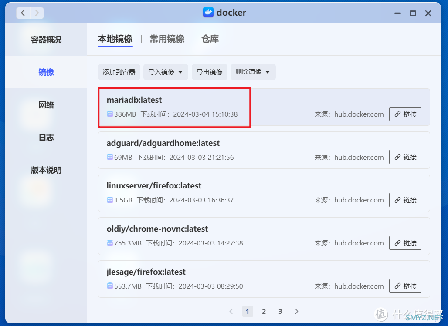This screenshot has width=448, height=326.
Task: Go back with the left arrow
Action: tap(23, 13)
